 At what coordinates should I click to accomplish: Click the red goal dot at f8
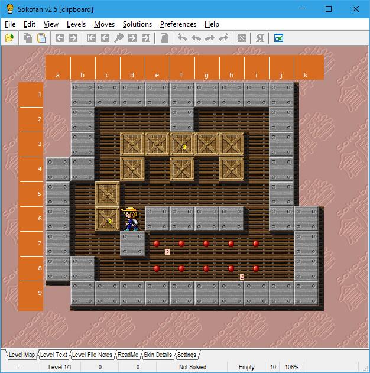pyautogui.click(x=181, y=268)
